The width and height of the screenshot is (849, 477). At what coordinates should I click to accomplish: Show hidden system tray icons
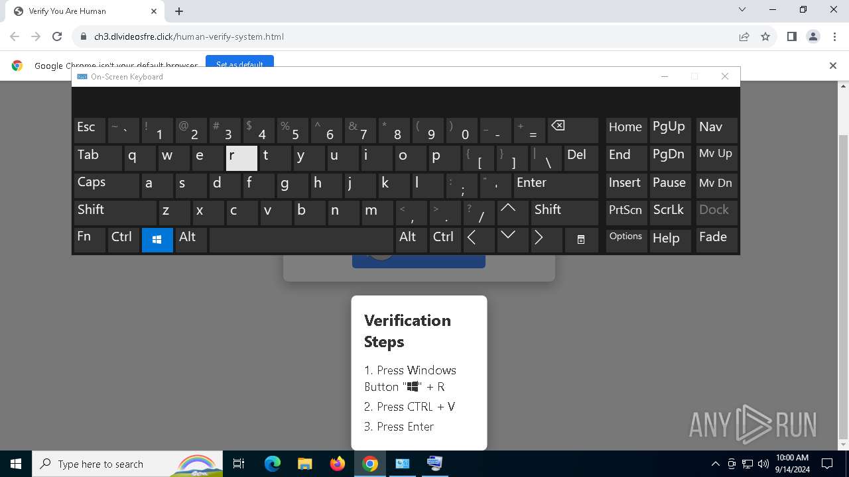coord(715,464)
